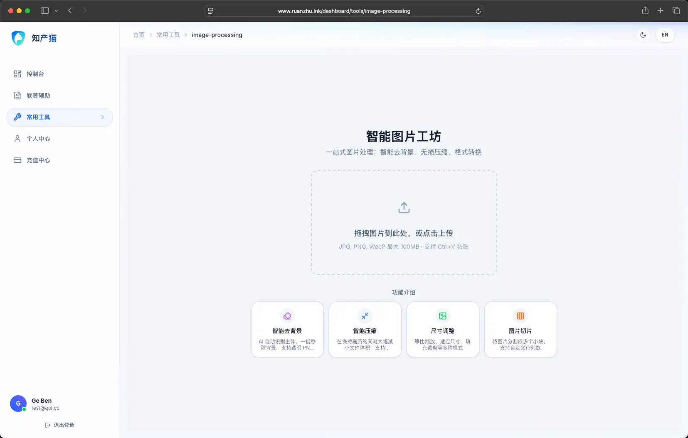Screen dimensions: 688x438
Task: Toggle dark mode with the moon icon
Action: coord(643,35)
